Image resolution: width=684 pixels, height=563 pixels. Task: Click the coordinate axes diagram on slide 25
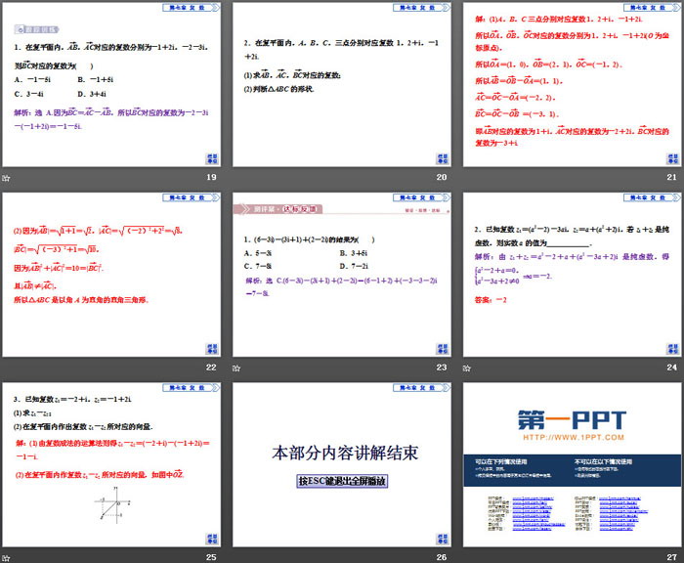pyautogui.click(x=113, y=504)
